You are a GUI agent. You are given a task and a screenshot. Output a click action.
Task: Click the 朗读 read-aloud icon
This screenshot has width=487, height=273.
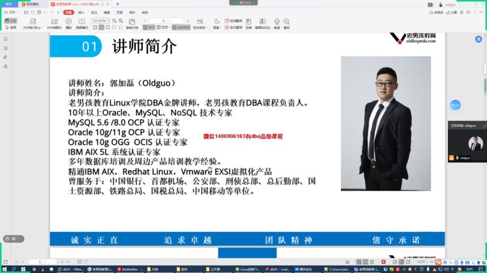click(277, 21)
